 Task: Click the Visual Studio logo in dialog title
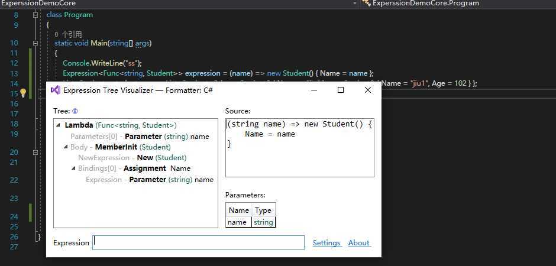click(x=56, y=90)
